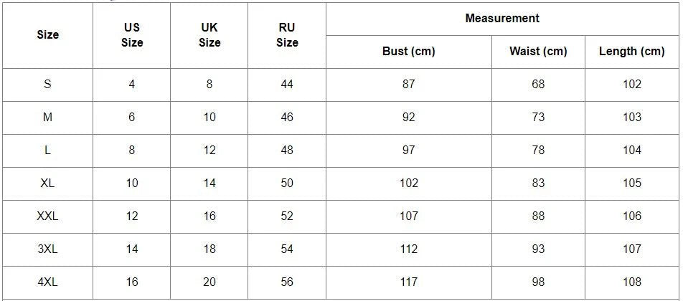The width and height of the screenshot is (683, 301).
Task: Click the UK Size header cell
Action: pos(209,35)
